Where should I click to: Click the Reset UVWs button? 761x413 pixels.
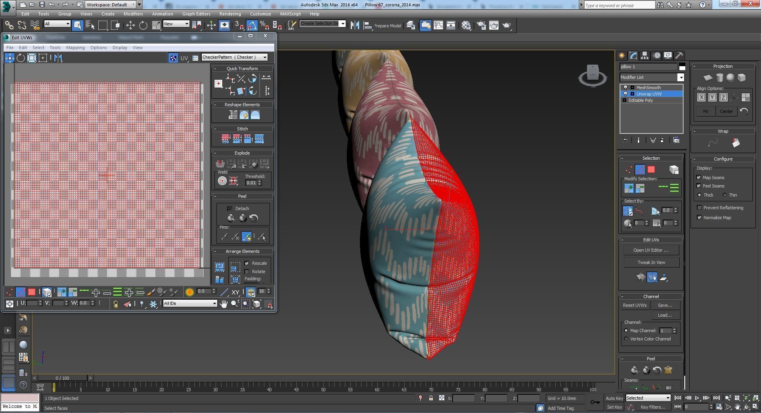pos(635,305)
